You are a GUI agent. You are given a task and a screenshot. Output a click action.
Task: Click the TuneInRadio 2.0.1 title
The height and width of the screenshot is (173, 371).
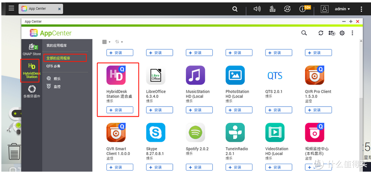(237, 151)
